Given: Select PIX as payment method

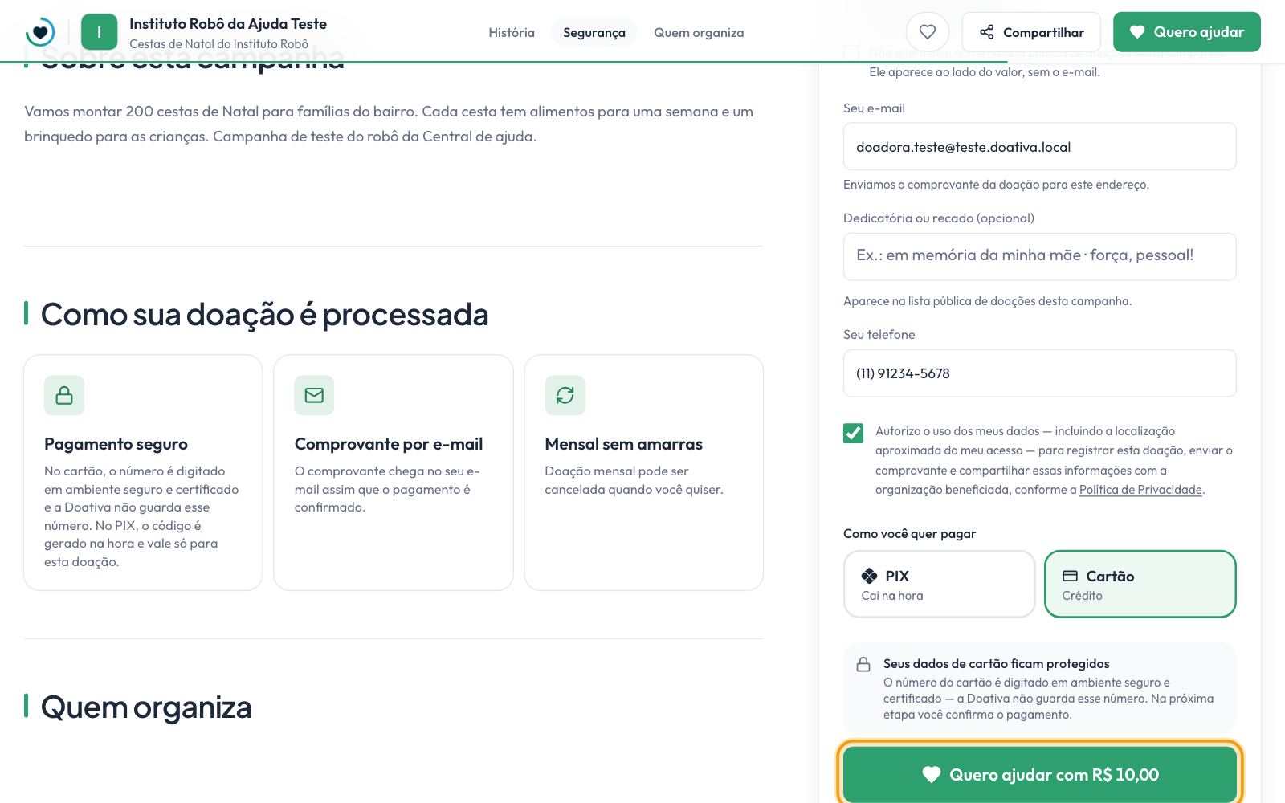Looking at the screenshot, I should coord(939,584).
